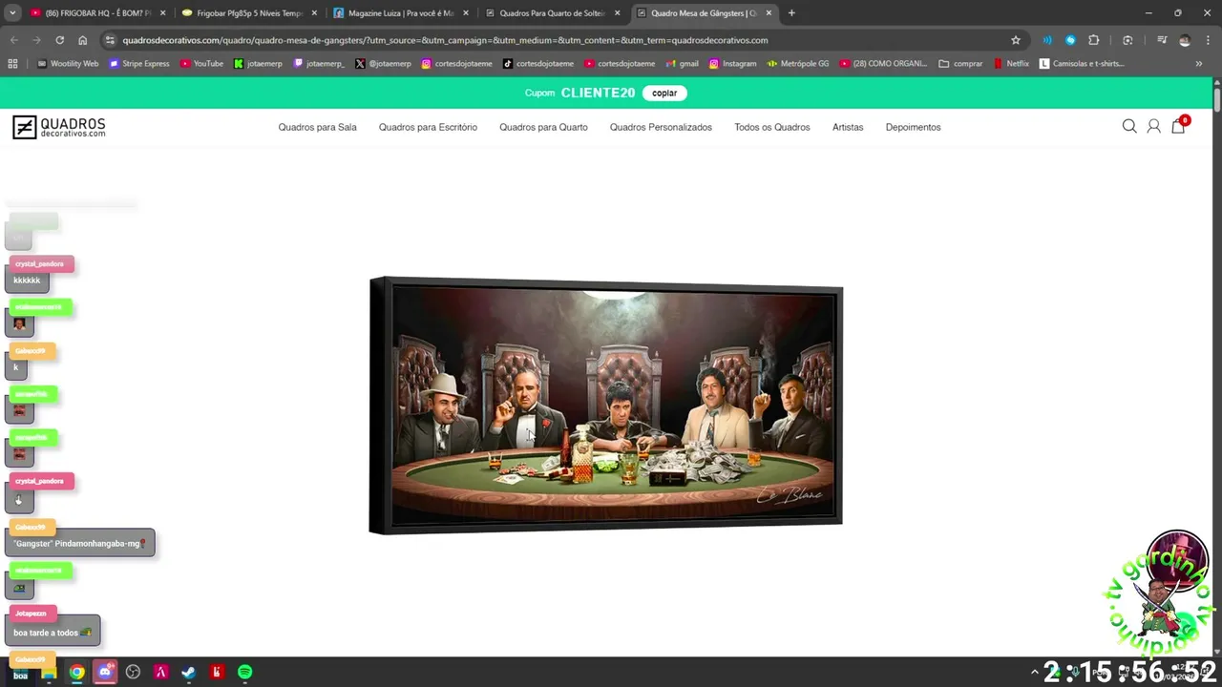Viewport: 1222px width, 687px height.
Task: Open the Stripe Express bookmark
Action: click(139, 63)
